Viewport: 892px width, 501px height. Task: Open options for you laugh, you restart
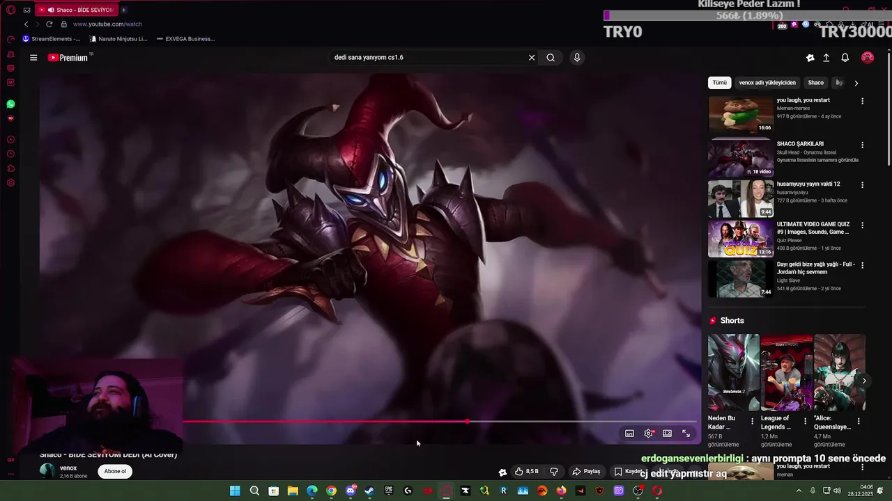tap(862, 101)
